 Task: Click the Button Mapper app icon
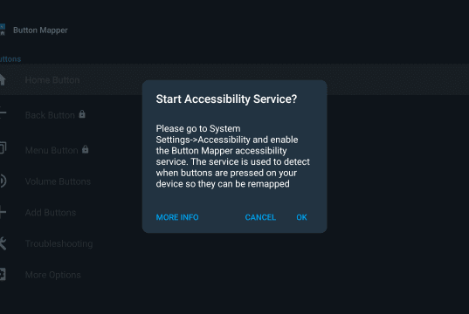3,30
